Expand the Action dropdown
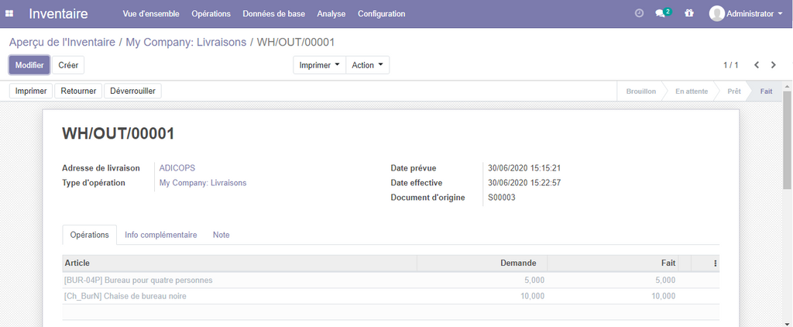The width and height of the screenshot is (793, 327). 367,65
